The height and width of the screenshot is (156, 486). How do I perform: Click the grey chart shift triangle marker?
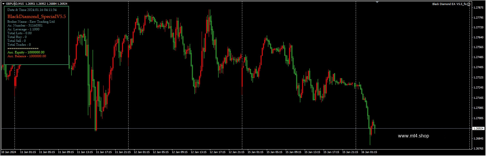[377, 2]
